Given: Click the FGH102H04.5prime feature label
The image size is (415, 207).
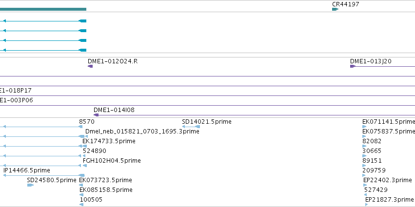Looking at the screenshot, I should click(x=112, y=161).
